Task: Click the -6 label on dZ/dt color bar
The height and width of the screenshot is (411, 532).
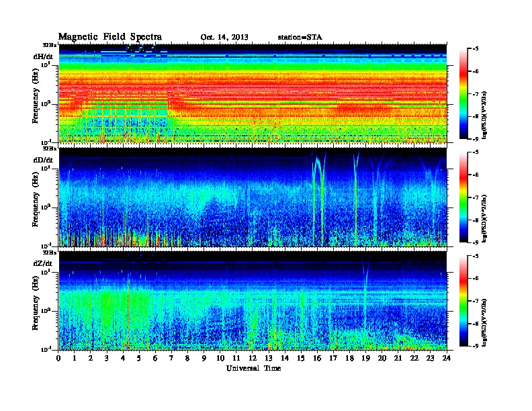Action: (476, 279)
